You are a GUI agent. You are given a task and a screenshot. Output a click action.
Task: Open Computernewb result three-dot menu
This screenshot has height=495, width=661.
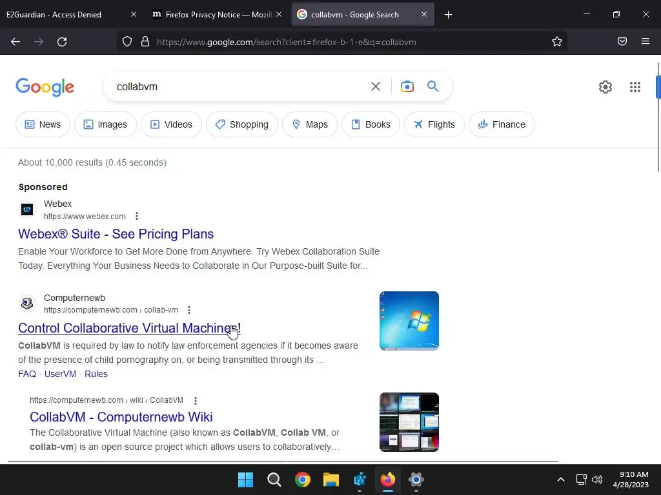(189, 310)
